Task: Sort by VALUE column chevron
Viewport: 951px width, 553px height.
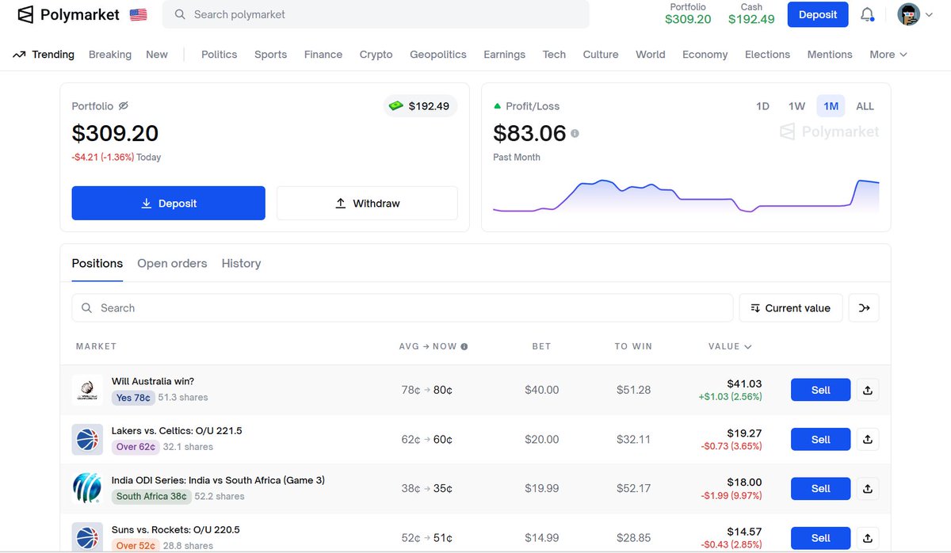Action: 748,346
